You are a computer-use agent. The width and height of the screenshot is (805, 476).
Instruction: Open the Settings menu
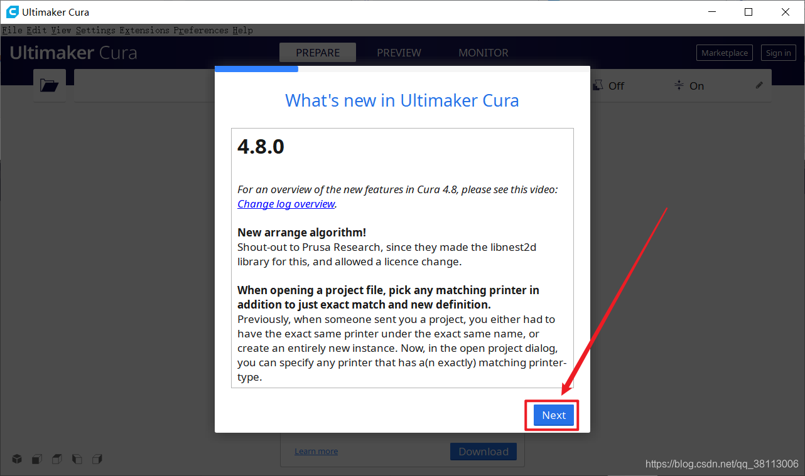(95, 30)
